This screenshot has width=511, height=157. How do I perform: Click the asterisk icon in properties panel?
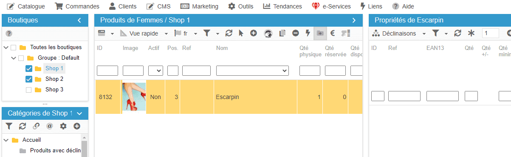(471, 33)
